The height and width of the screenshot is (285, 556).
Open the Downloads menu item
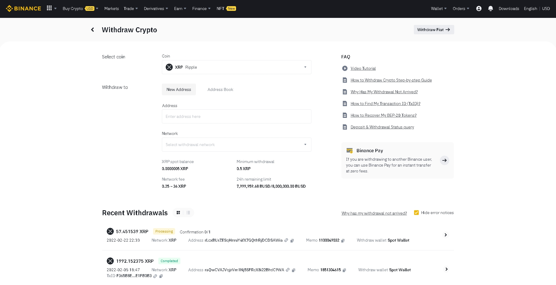509,9
